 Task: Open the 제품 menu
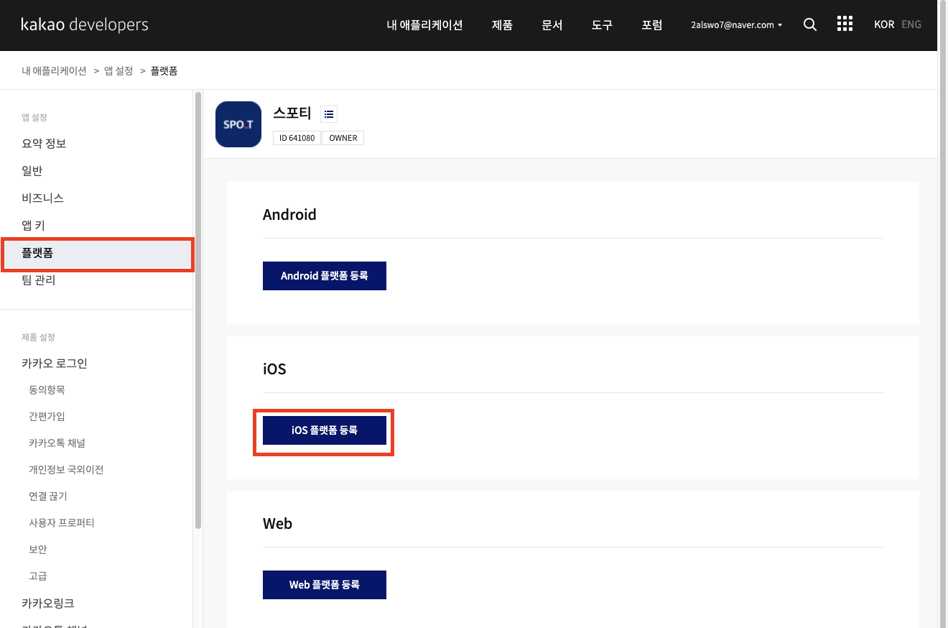(502, 25)
